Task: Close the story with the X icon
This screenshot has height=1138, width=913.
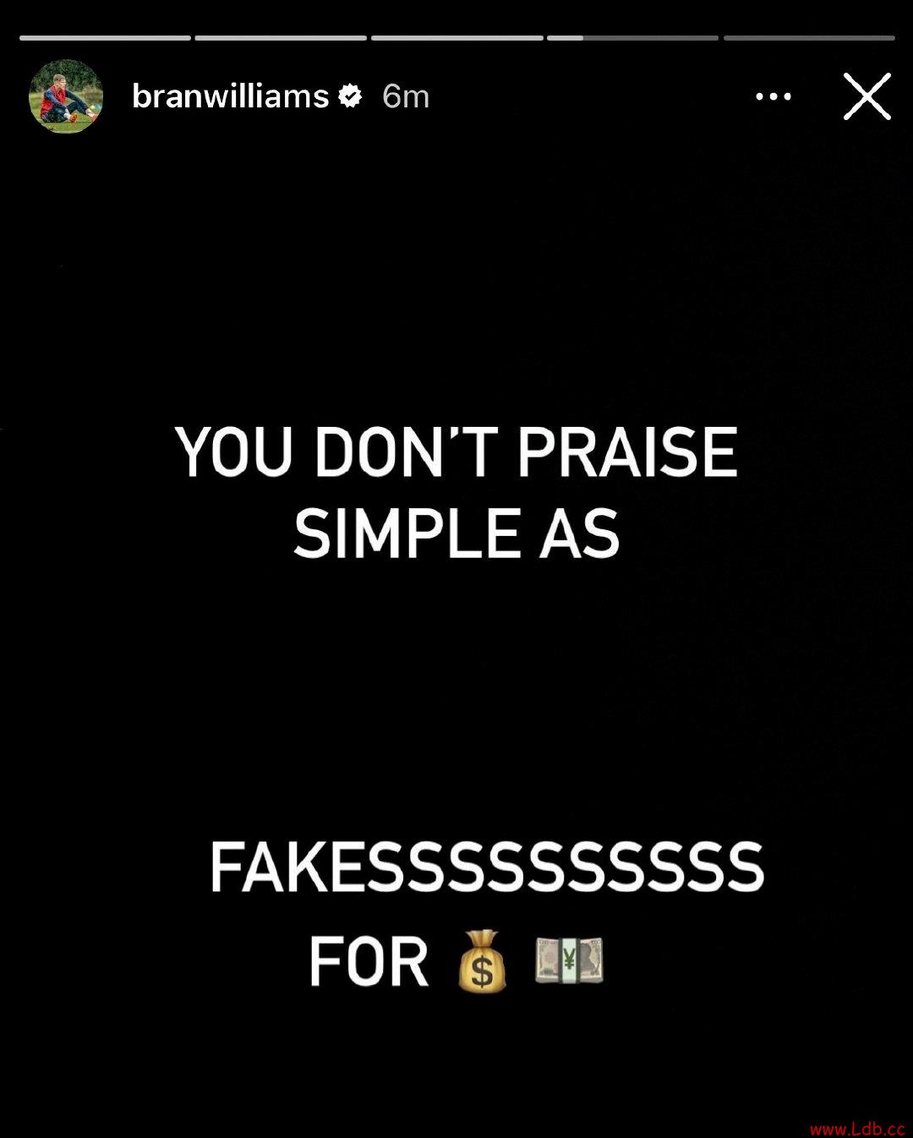Action: [x=867, y=96]
